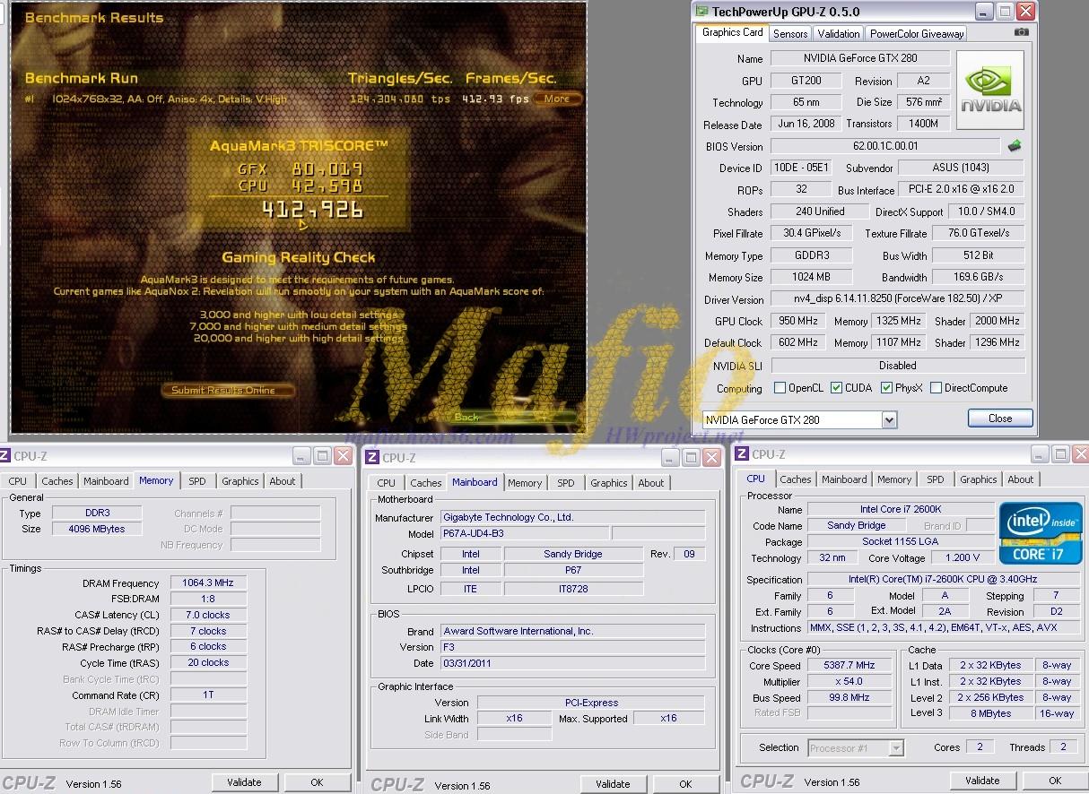Viewport: 1089px width, 794px height.
Task: Click the Core Speed 5387.7 MHz field
Action: [x=849, y=666]
